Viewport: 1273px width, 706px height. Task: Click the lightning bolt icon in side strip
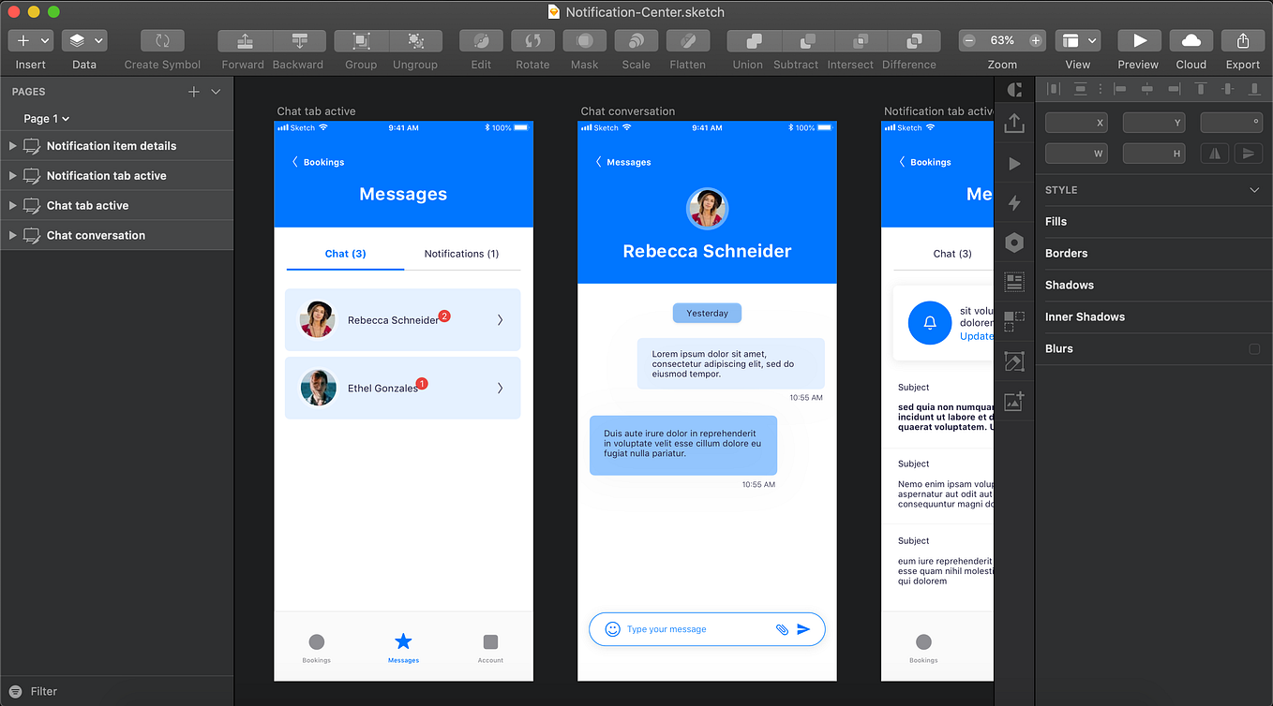(1014, 203)
